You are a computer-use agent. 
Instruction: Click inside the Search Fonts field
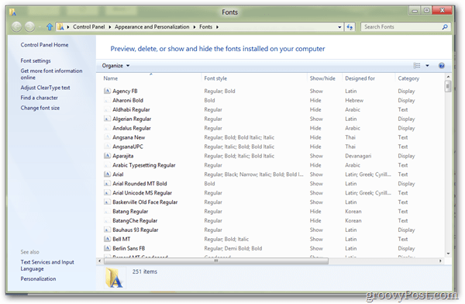401,27
